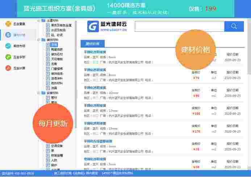Switch to the blue 建材价格 tab
This screenshot has height=177, width=251.
click(93, 44)
